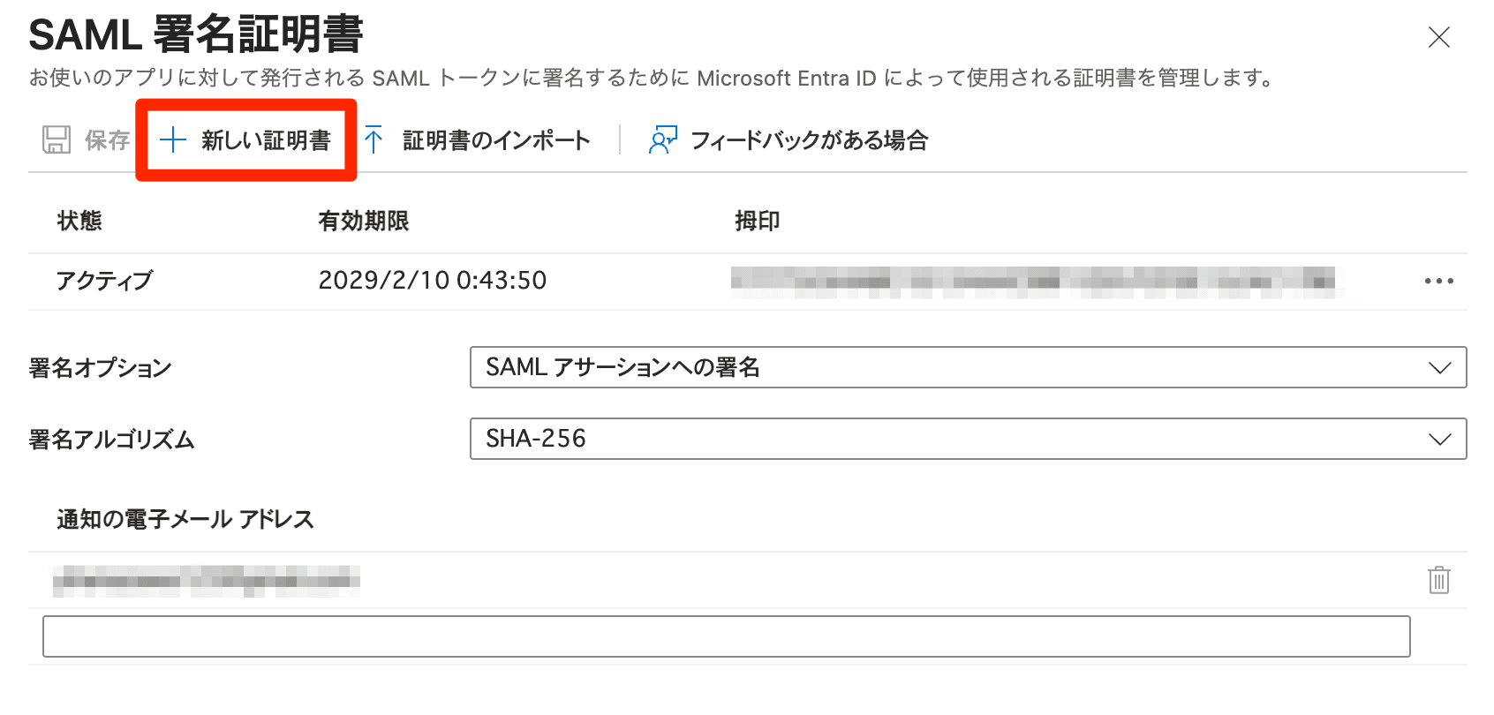Expand 署名アルゴリズム using its chevron icon
The width and height of the screenshot is (1494, 715).
(x=1440, y=439)
